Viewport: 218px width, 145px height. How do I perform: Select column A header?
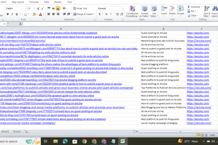[x=61, y=29]
